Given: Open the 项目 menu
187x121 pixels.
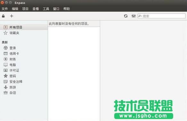Looking at the screenshot, I should 25,9.
